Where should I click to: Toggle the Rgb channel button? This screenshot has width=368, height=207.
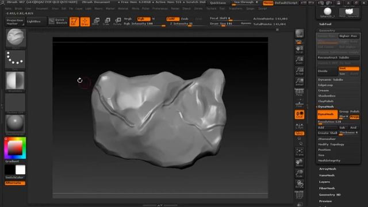pyautogui.click(x=144, y=19)
